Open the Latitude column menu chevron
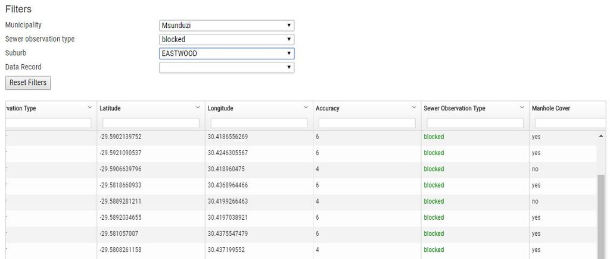610x259 pixels. tap(198, 108)
